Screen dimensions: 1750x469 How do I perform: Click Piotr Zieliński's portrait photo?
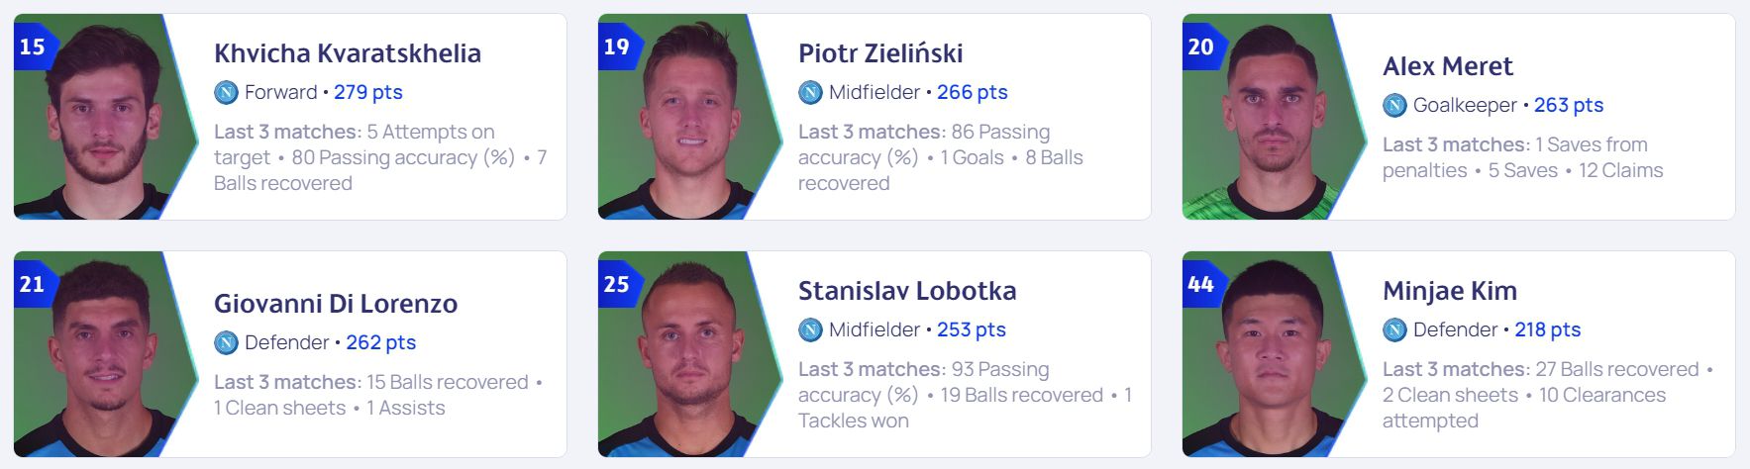tap(684, 117)
